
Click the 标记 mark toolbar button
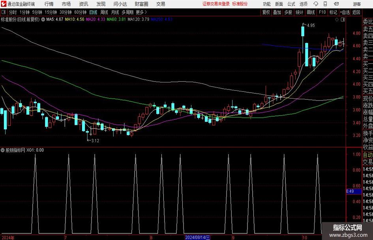coord(333,12)
